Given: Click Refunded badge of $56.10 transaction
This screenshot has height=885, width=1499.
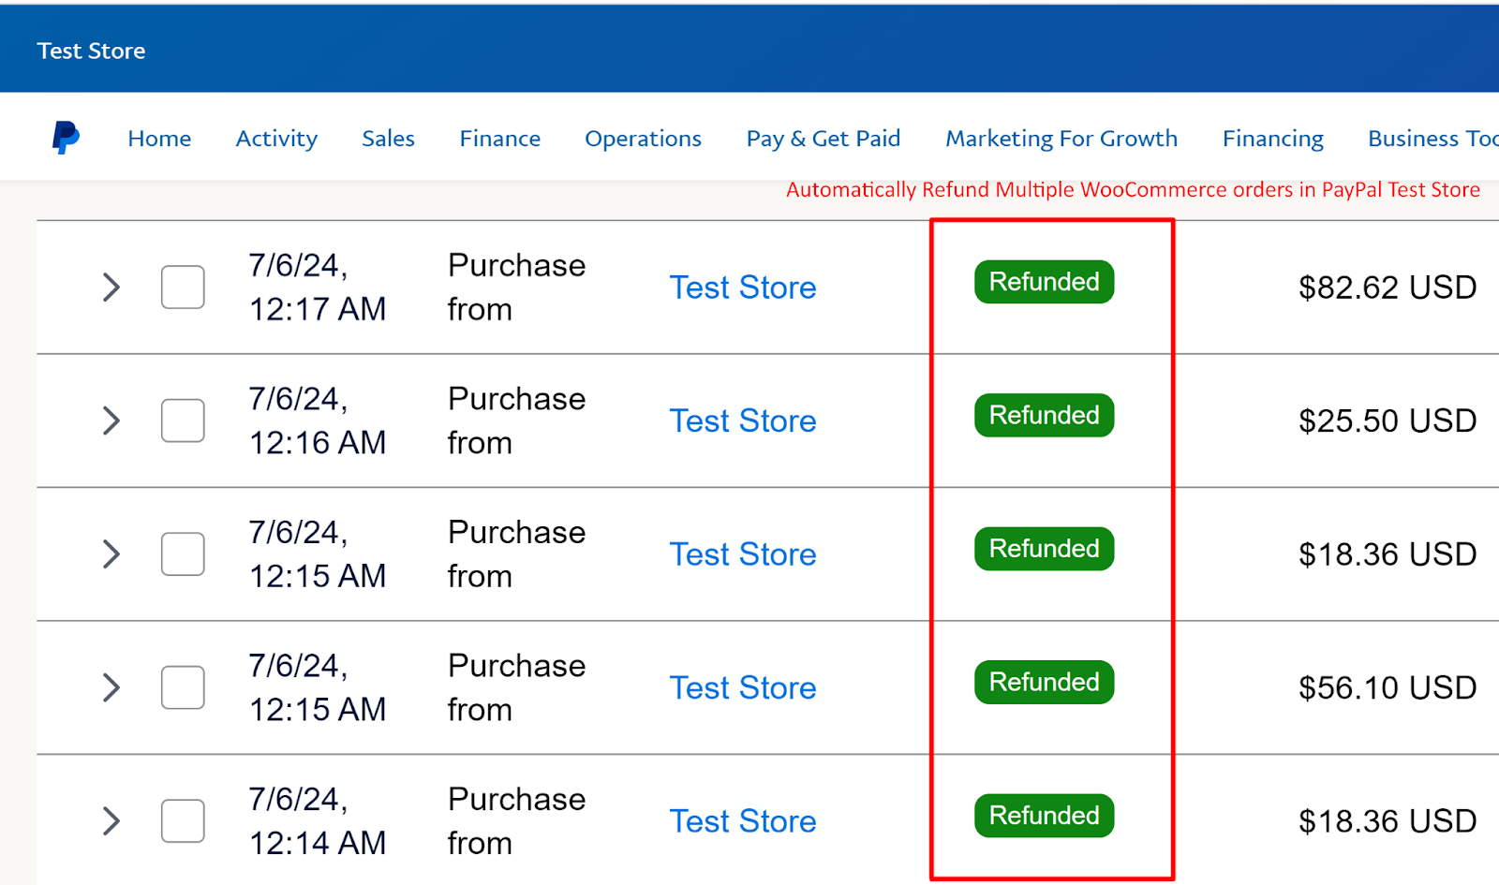Looking at the screenshot, I should [x=1044, y=682].
